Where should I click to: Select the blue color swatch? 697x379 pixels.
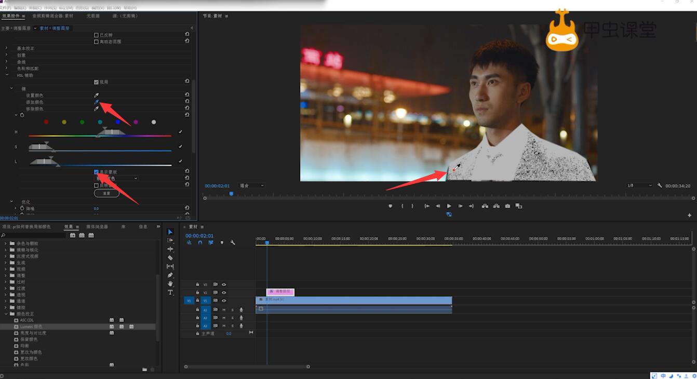118,122
